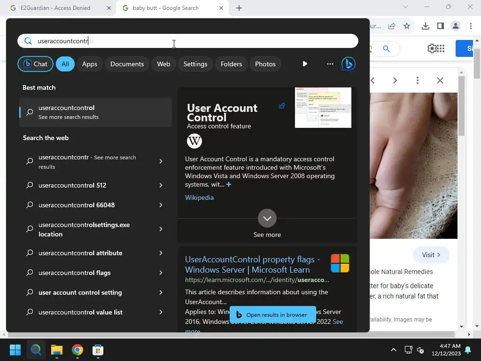Click Open results in browser button

point(273,314)
